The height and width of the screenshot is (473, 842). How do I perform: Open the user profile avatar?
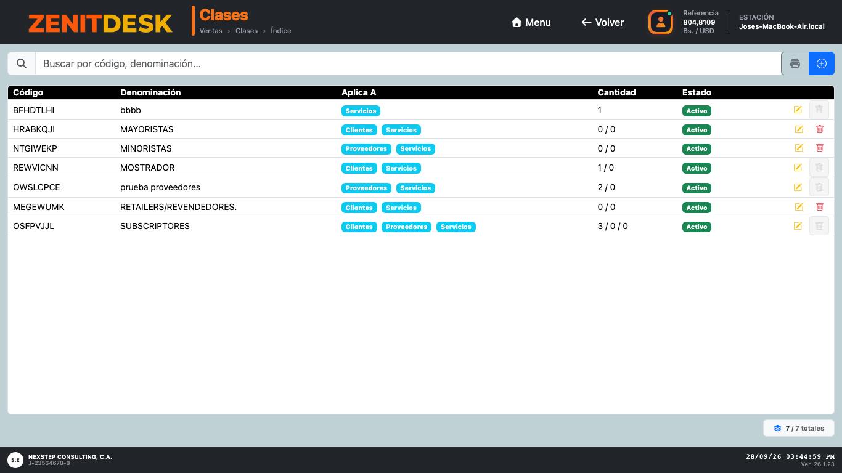click(x=660, y=22)
